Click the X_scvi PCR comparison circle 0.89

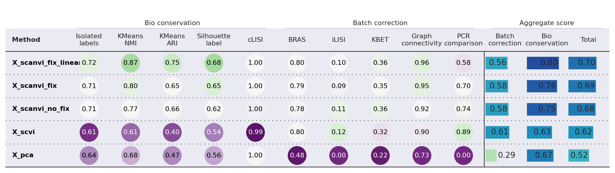point(463,132)
